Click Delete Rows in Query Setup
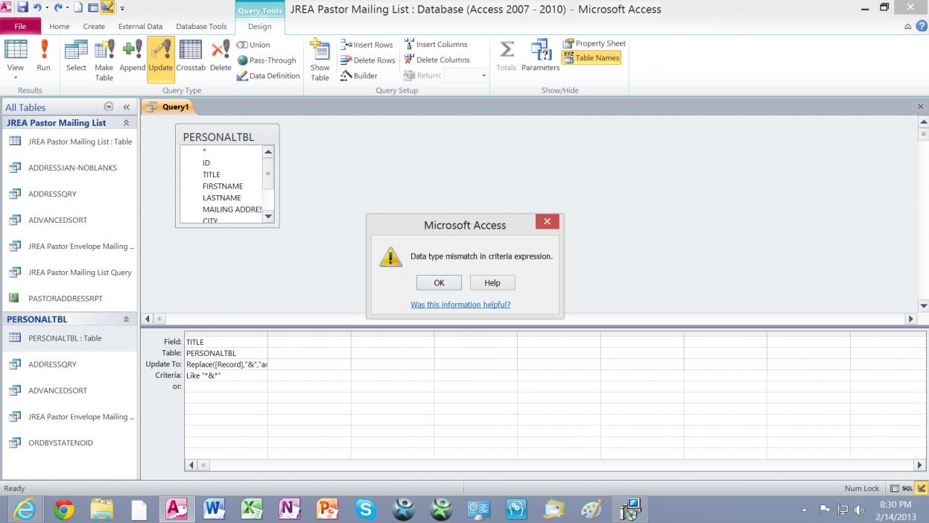Viewport: 929px width, 523px height. tap(368, 60)
